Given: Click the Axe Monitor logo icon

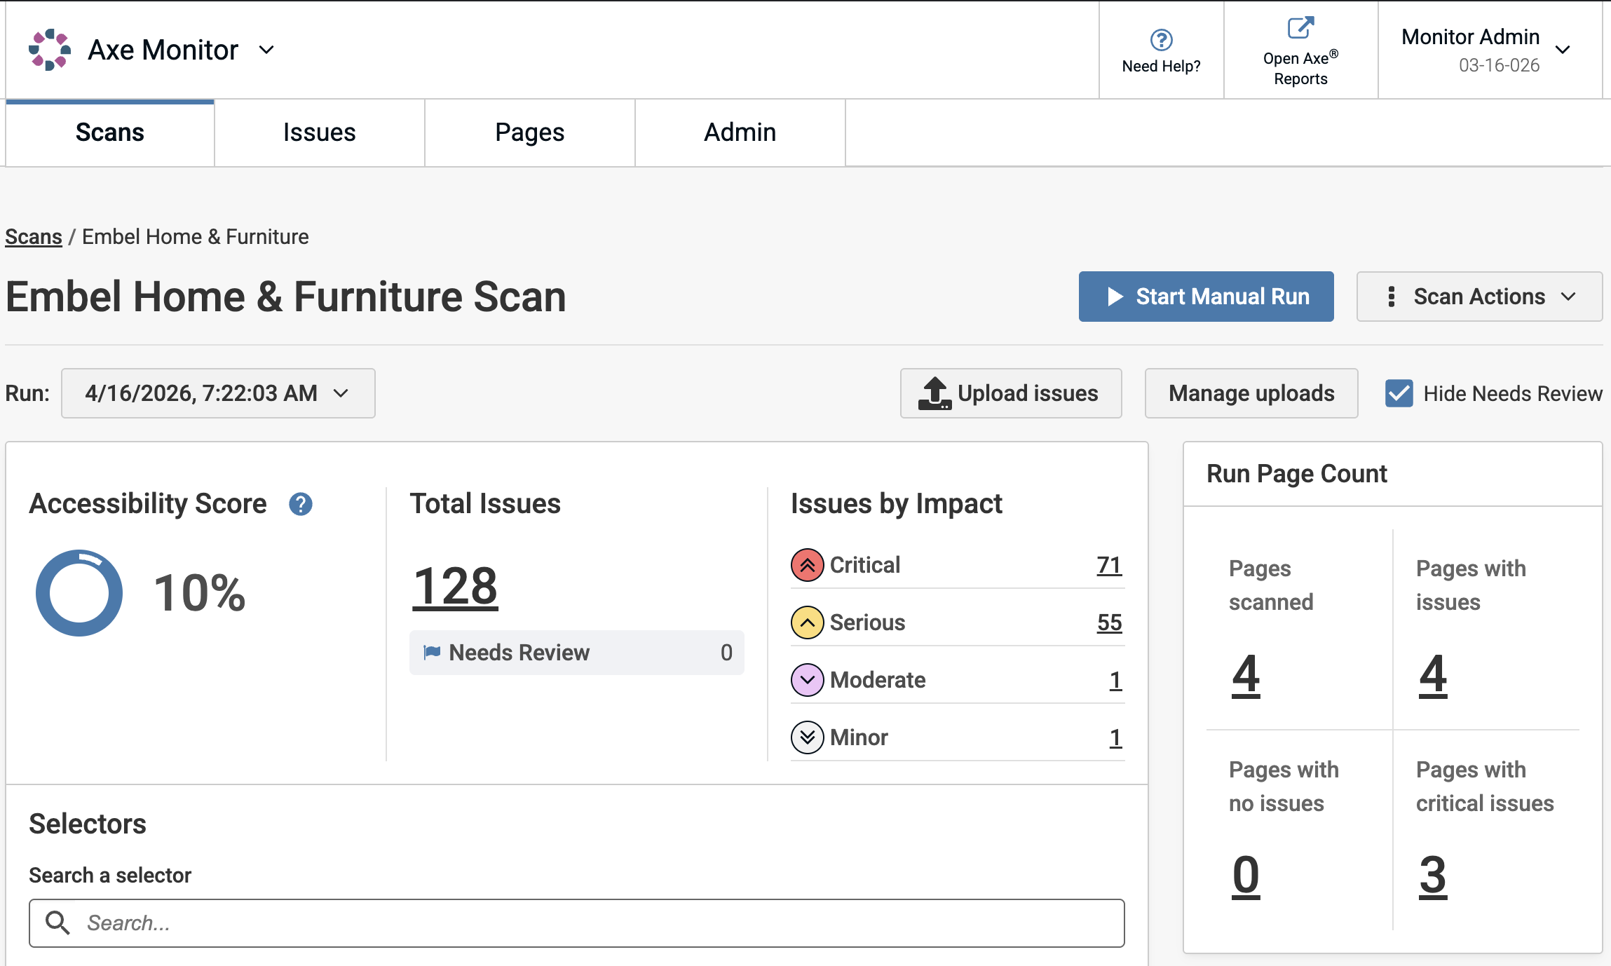Looking at the screenshot, I should coord(50,50).
